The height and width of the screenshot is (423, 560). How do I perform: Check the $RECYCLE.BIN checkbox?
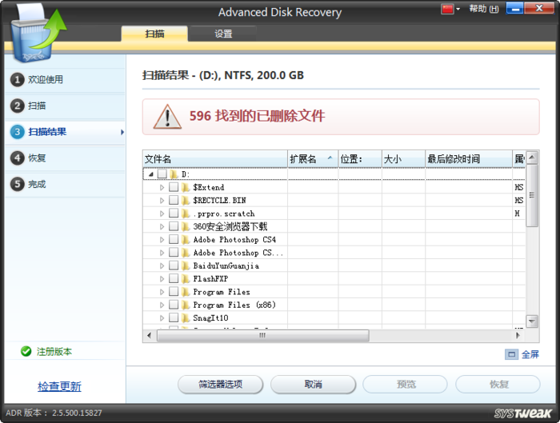[x=174, y=200]
